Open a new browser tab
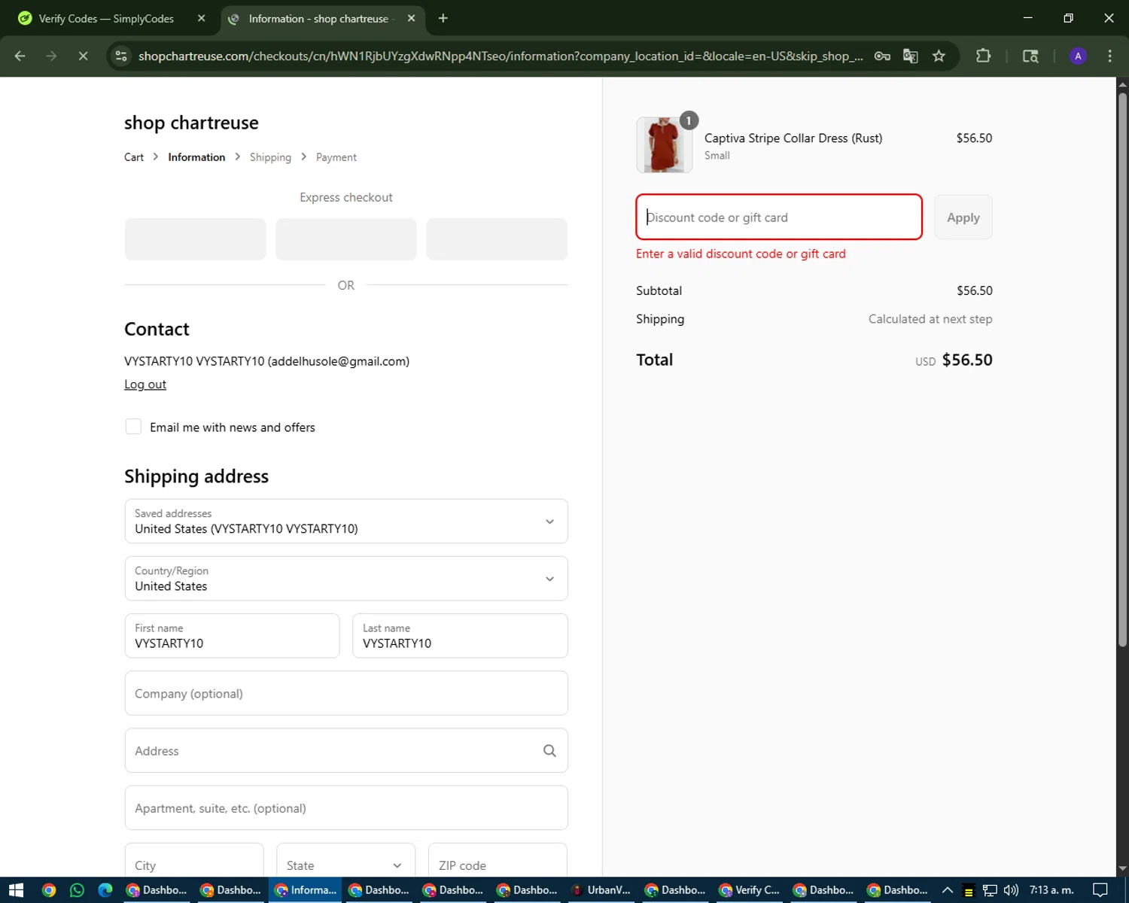This screenshot has width=1129, height=903. (x=443, y=18)
